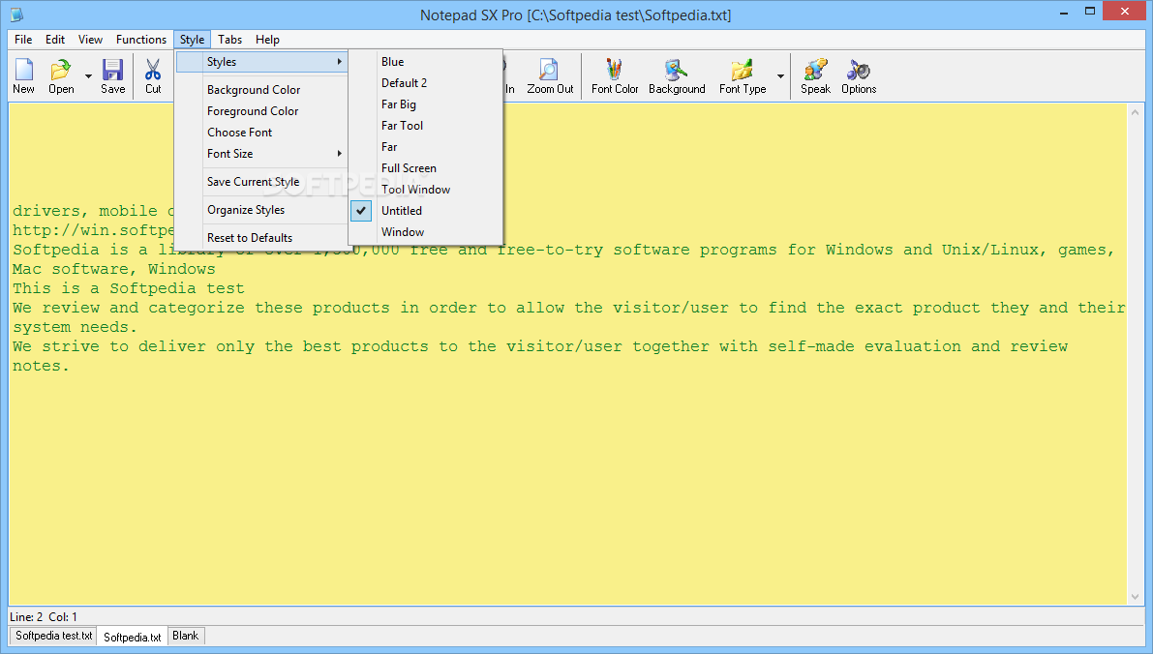This screenshot has height=654, width=1153.
Task: Click Reset to Defaults
Action: pyautogui.click(x=262, y=238)
